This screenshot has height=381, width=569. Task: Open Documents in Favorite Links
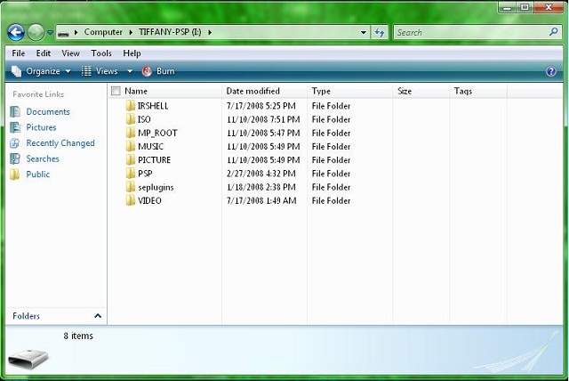(x=47, y=112)
